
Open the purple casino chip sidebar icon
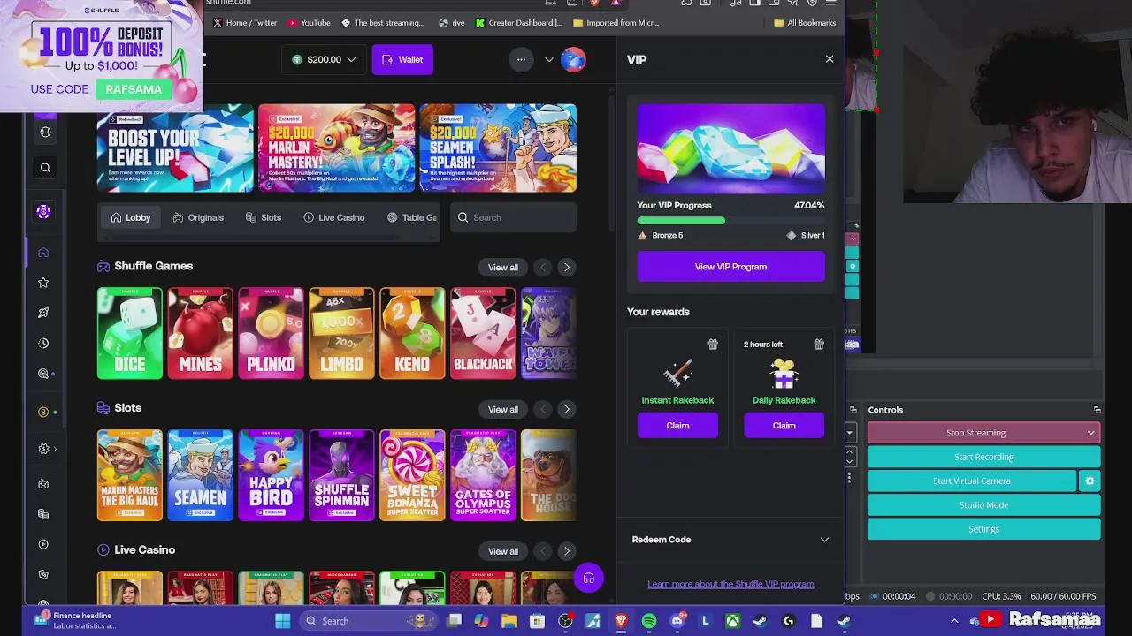tap(43, 211)
